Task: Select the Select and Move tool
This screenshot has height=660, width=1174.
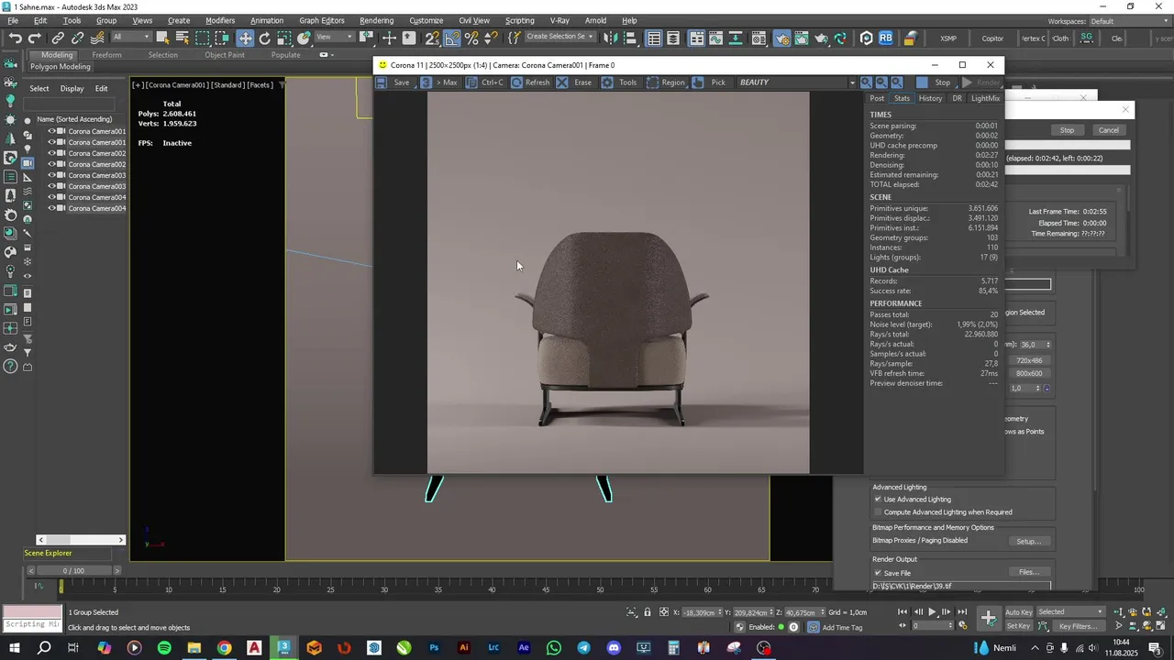Action: (x=245, y=38)
